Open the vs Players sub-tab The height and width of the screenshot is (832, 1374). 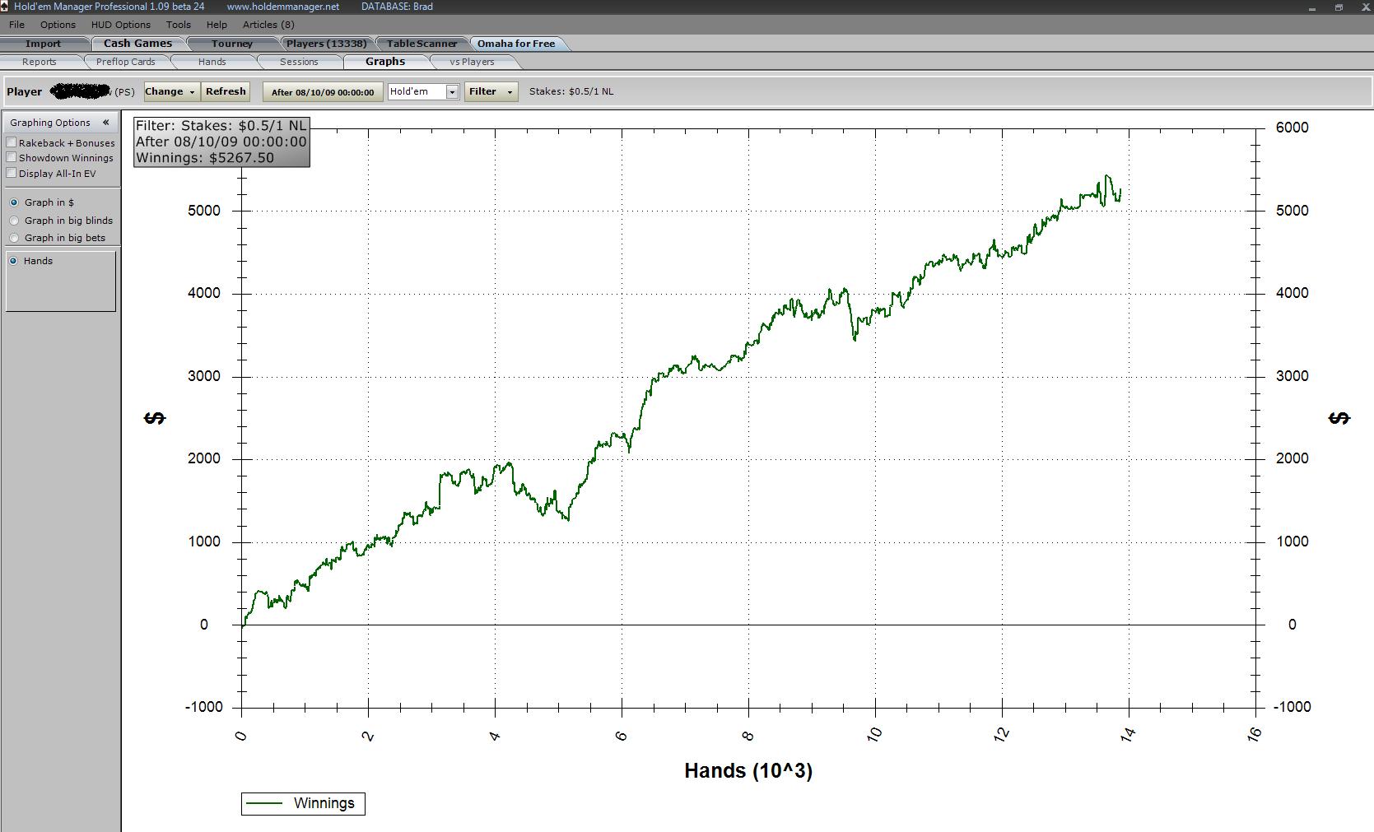[472, 62]
